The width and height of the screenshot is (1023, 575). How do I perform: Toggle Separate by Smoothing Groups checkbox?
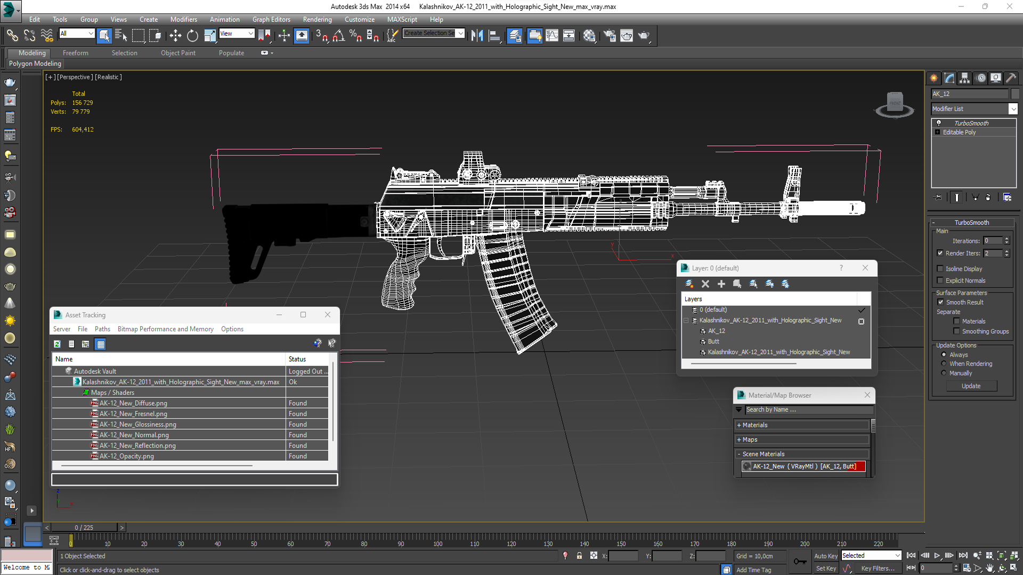pyautogui.click(x=956, y=331)
